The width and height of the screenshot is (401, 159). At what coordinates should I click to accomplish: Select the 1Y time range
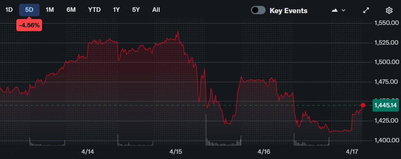(116, 10)
